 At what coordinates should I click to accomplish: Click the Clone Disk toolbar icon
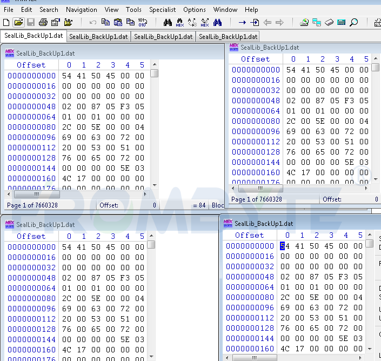(x=317, y=23)
